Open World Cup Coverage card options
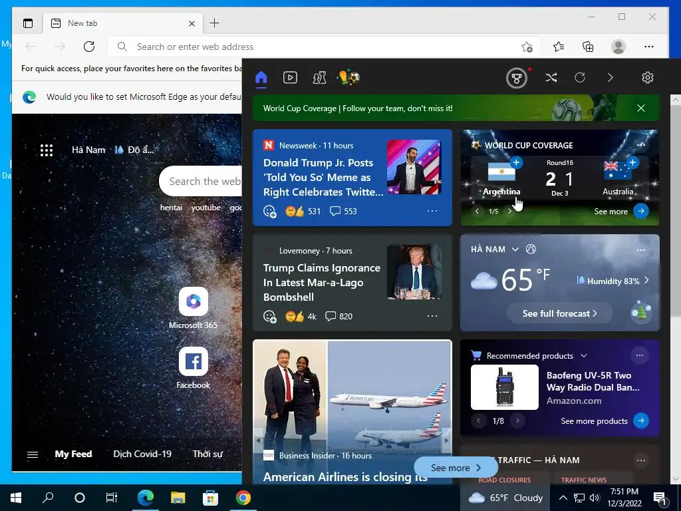The image size is (681, 511). 641,145
